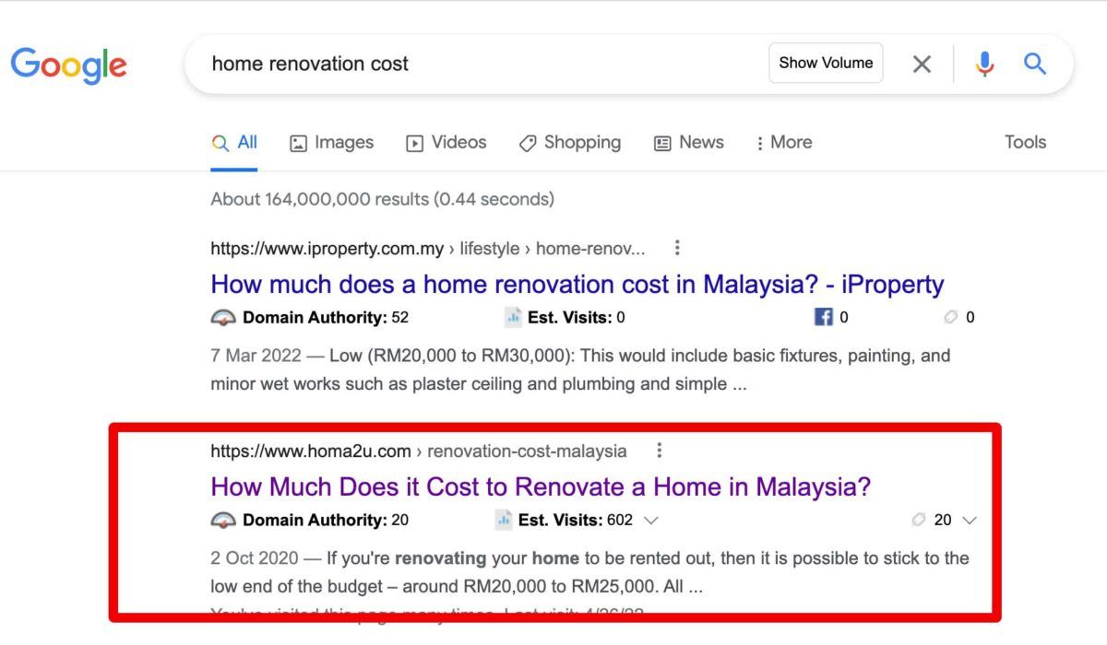Click inside the search query field
This screenshot has height=645, width=1107.
coord(480,64)
